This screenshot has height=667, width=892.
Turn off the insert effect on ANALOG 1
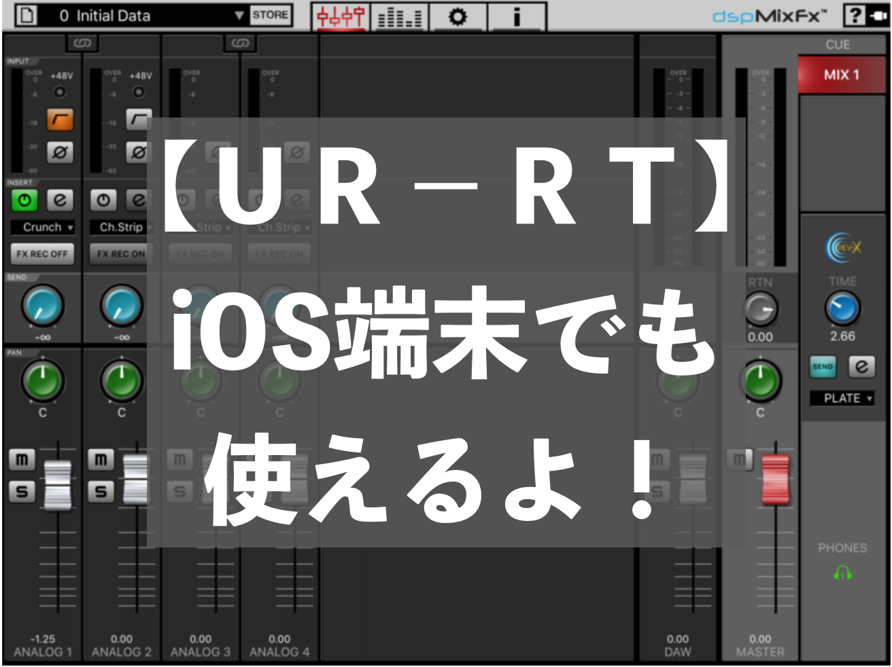(x=24, y=200)
